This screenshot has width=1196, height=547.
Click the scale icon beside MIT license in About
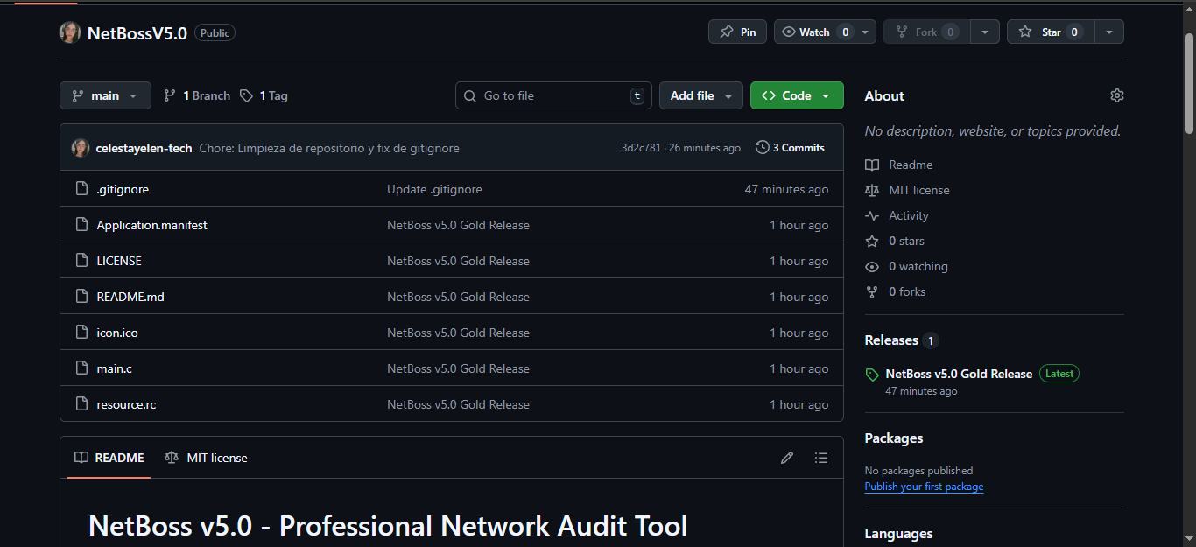point(872,190)
